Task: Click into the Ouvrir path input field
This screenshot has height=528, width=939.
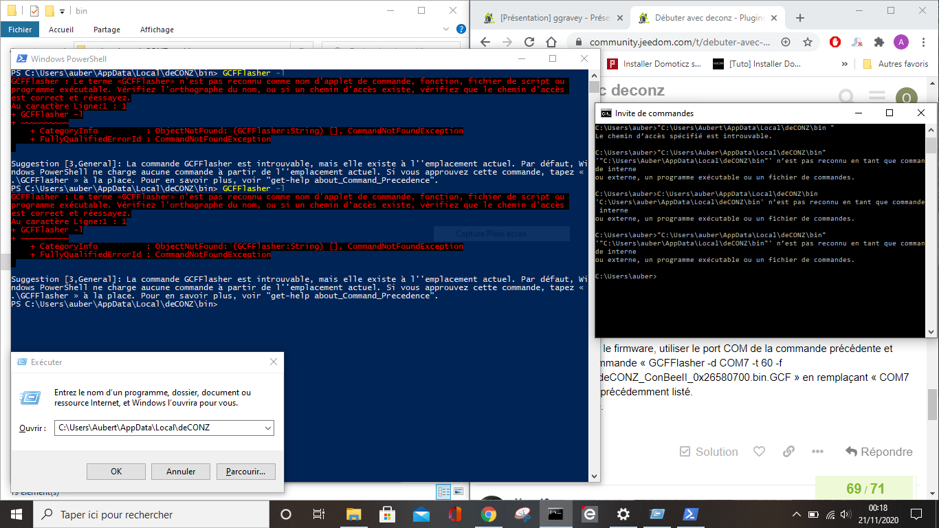Action: tap(158, 428)
